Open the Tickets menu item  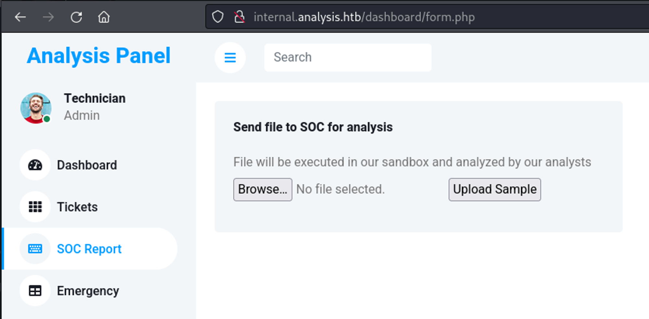(77, 207)
